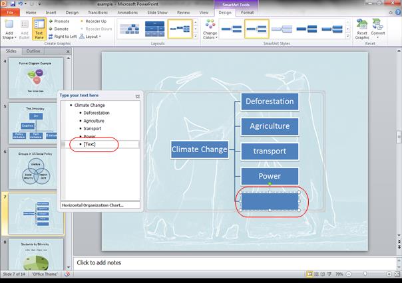Viewport: 402px width, 283px height.
Task: Click the Horizontal Organization Chart link
Action: [93, 205]
